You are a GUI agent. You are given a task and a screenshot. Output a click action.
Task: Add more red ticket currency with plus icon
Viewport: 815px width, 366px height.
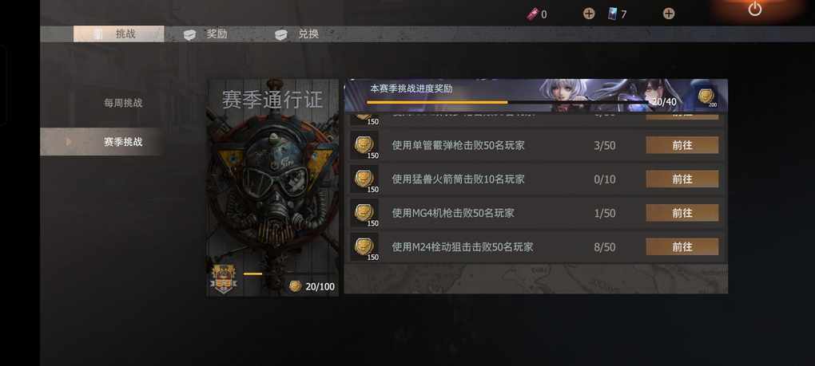click(588, 14)
